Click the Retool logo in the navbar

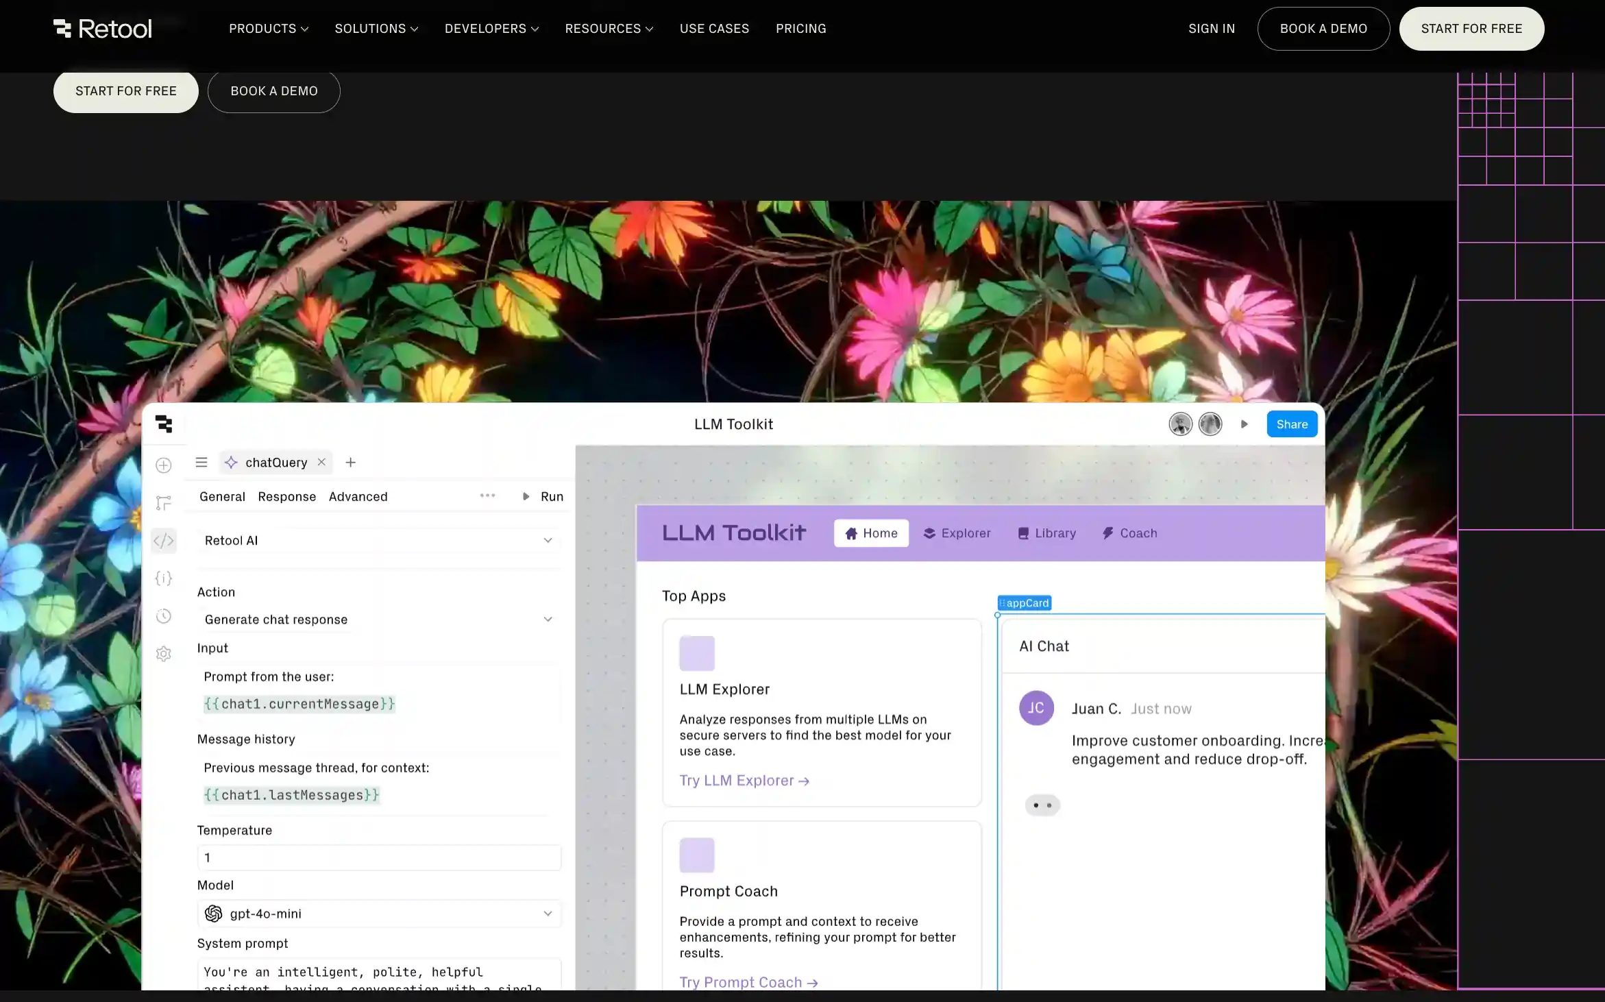point(103,29)
